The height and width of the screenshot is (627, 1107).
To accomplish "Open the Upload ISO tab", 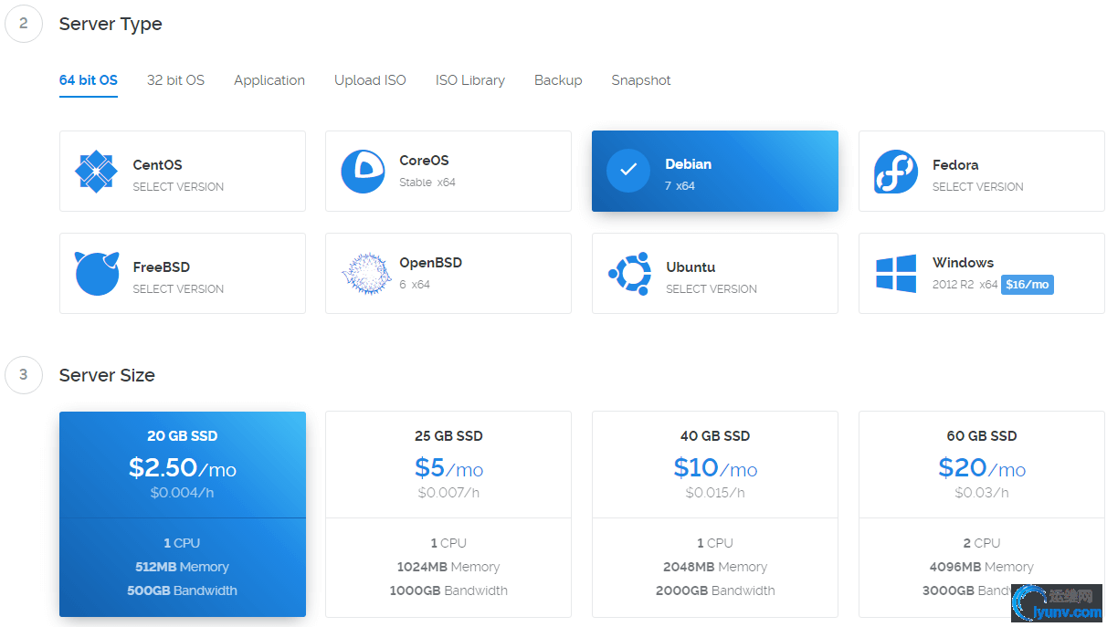I will (x=370, y=80).
